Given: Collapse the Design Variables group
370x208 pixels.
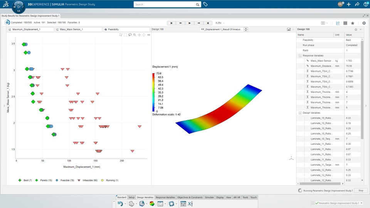Looking at the screenshot, I should (300, 113).
